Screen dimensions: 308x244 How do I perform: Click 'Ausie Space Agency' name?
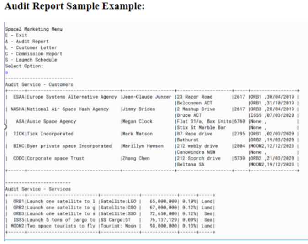(x=51, y=121)
